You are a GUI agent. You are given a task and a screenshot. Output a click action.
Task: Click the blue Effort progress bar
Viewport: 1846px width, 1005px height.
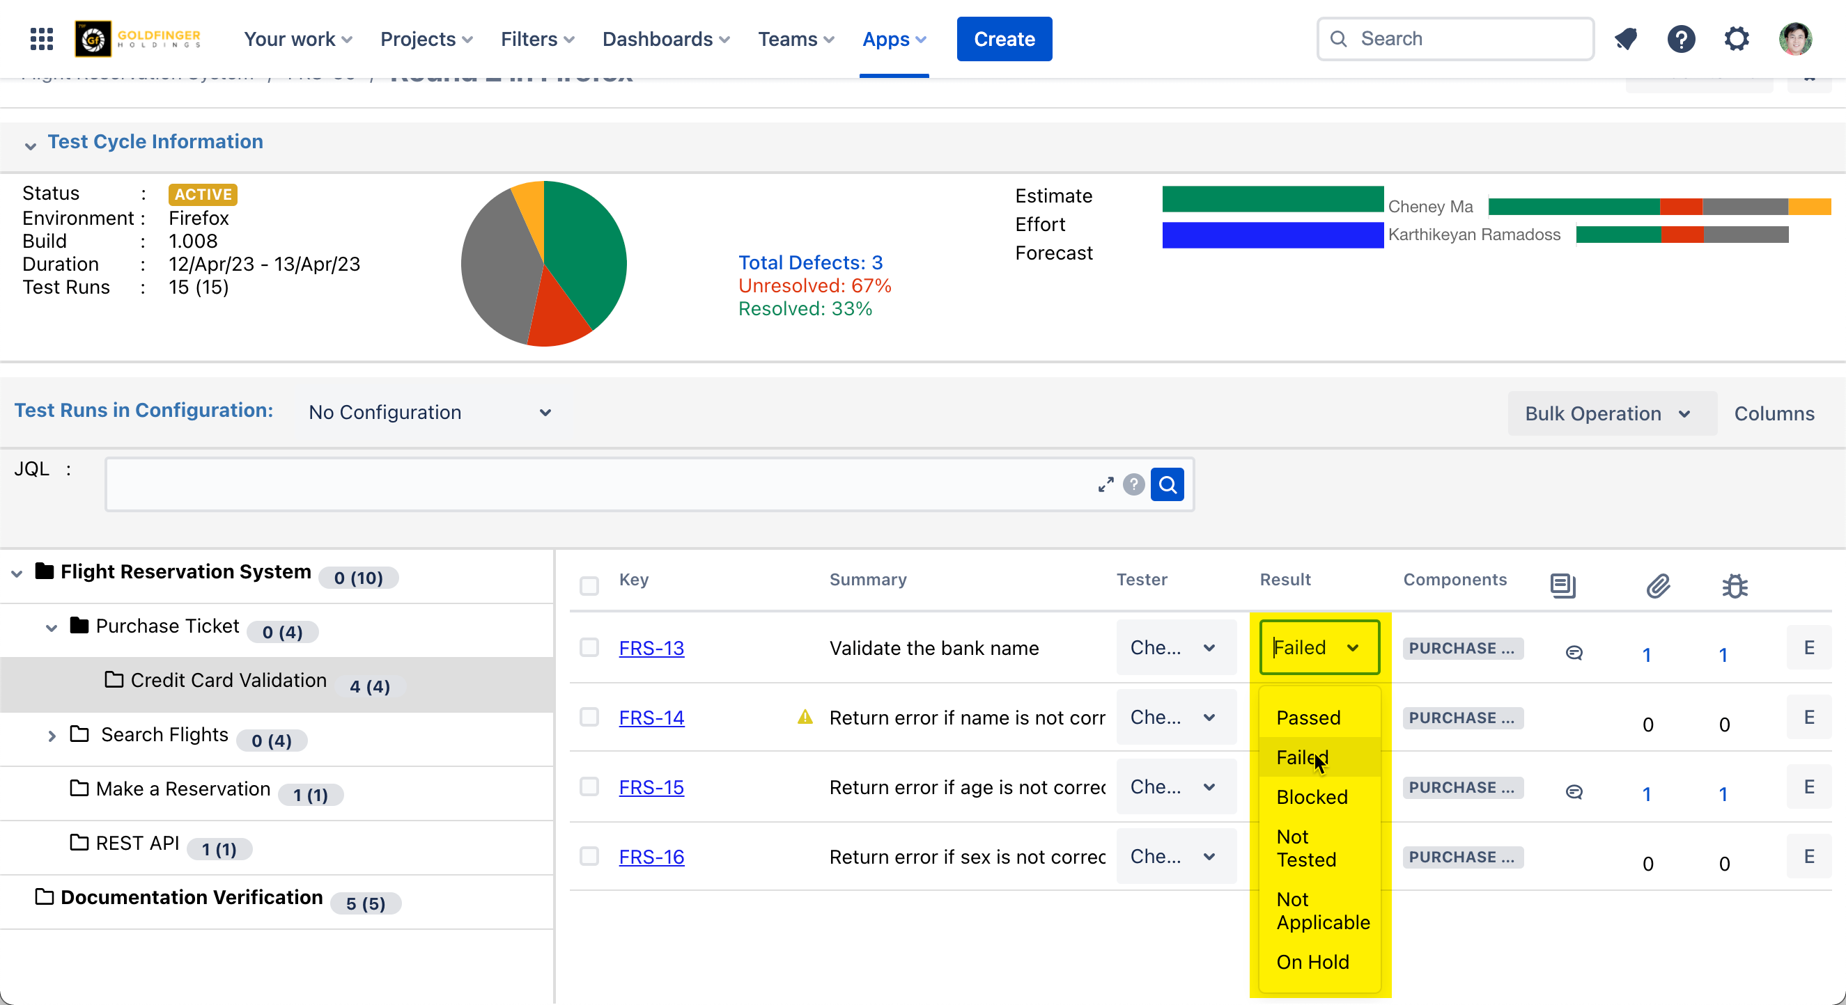(x=1272, y=235)
